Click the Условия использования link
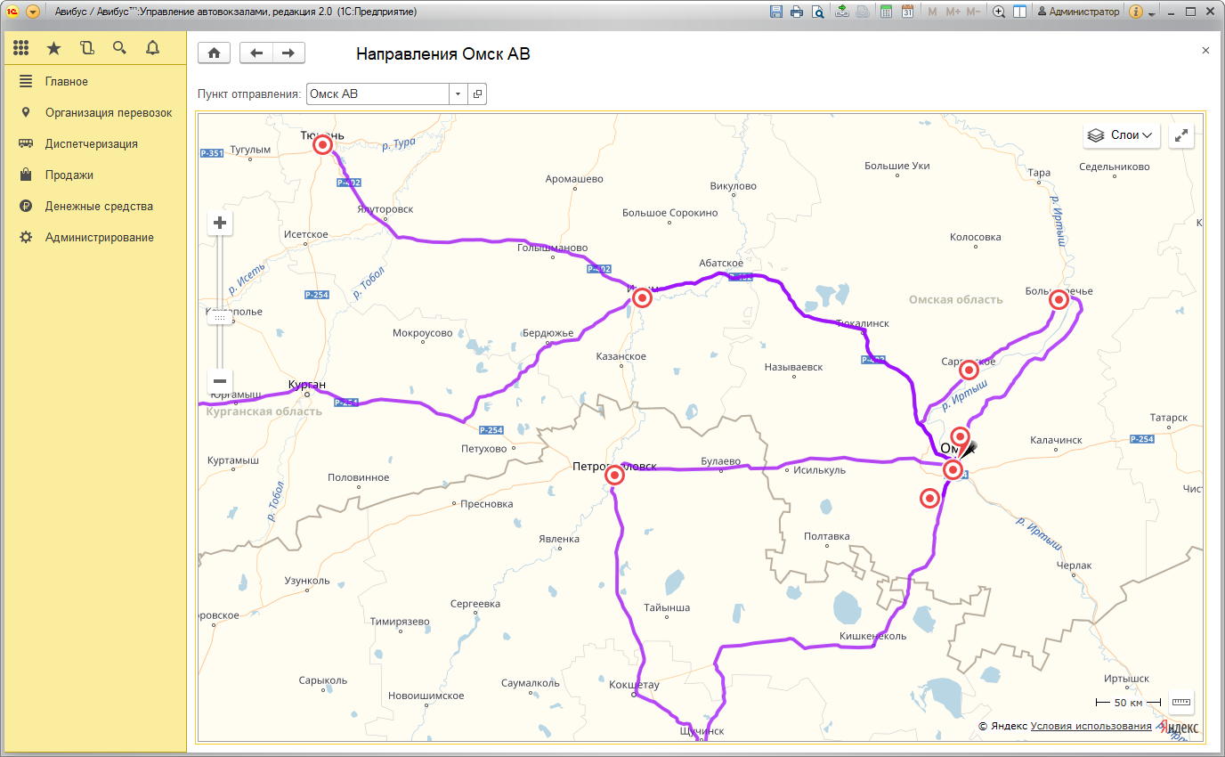This screenshot has height=757, width=1225. coord(1091,727)
